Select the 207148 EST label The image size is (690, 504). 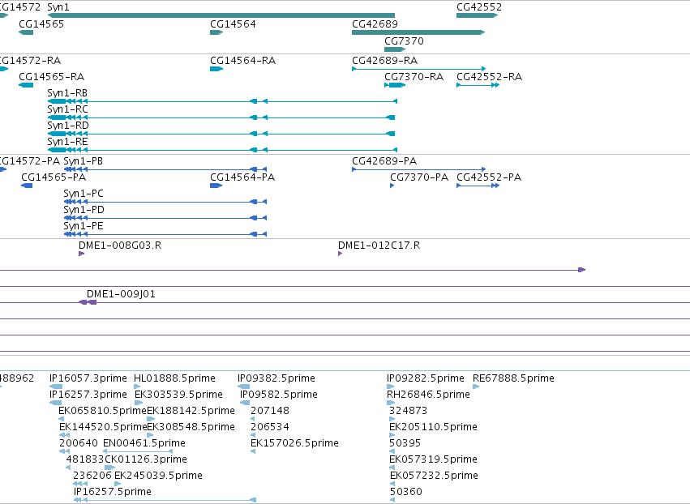pos(270,411)
